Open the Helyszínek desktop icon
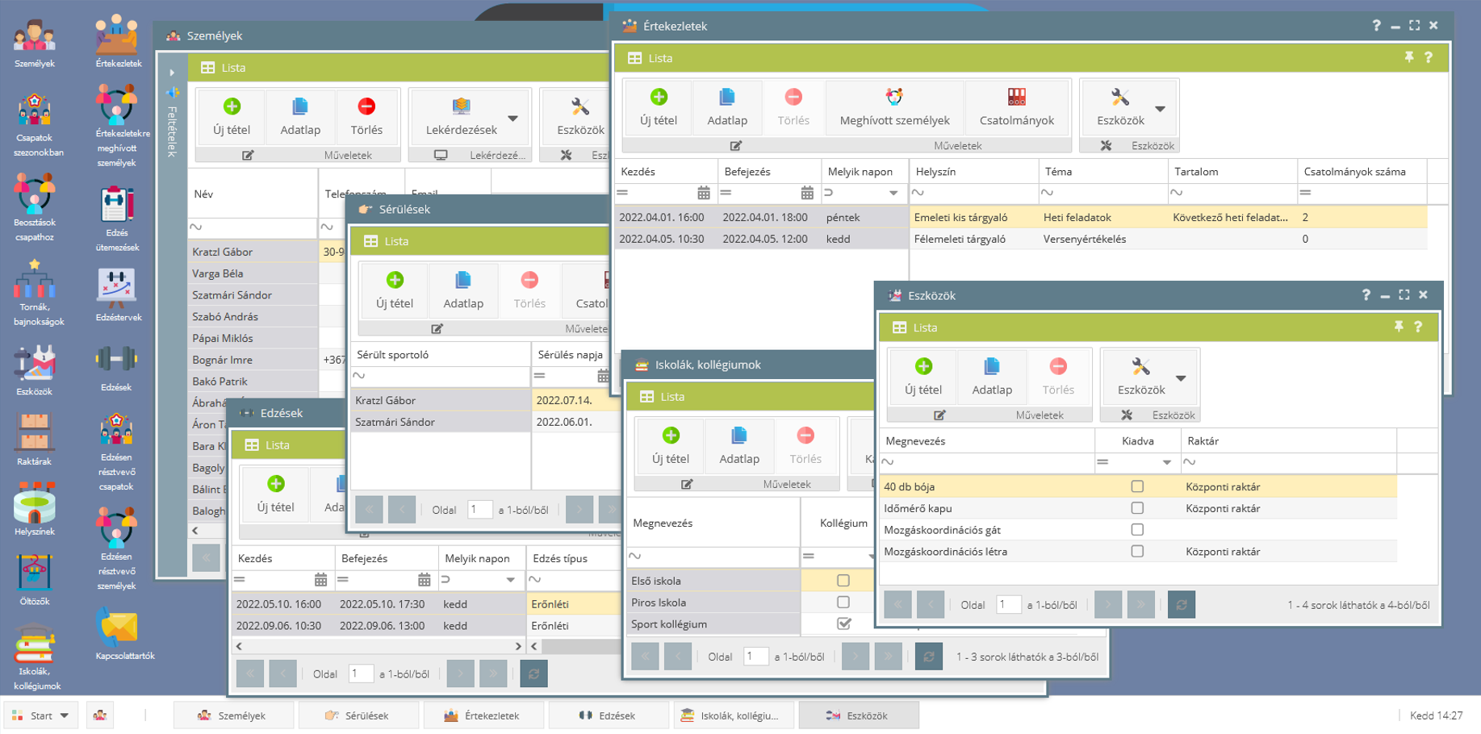 35,507
